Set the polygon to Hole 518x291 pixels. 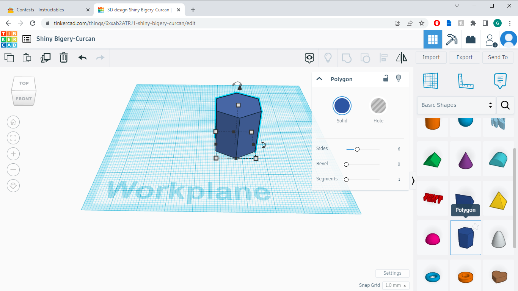click(x=378, y=106)
